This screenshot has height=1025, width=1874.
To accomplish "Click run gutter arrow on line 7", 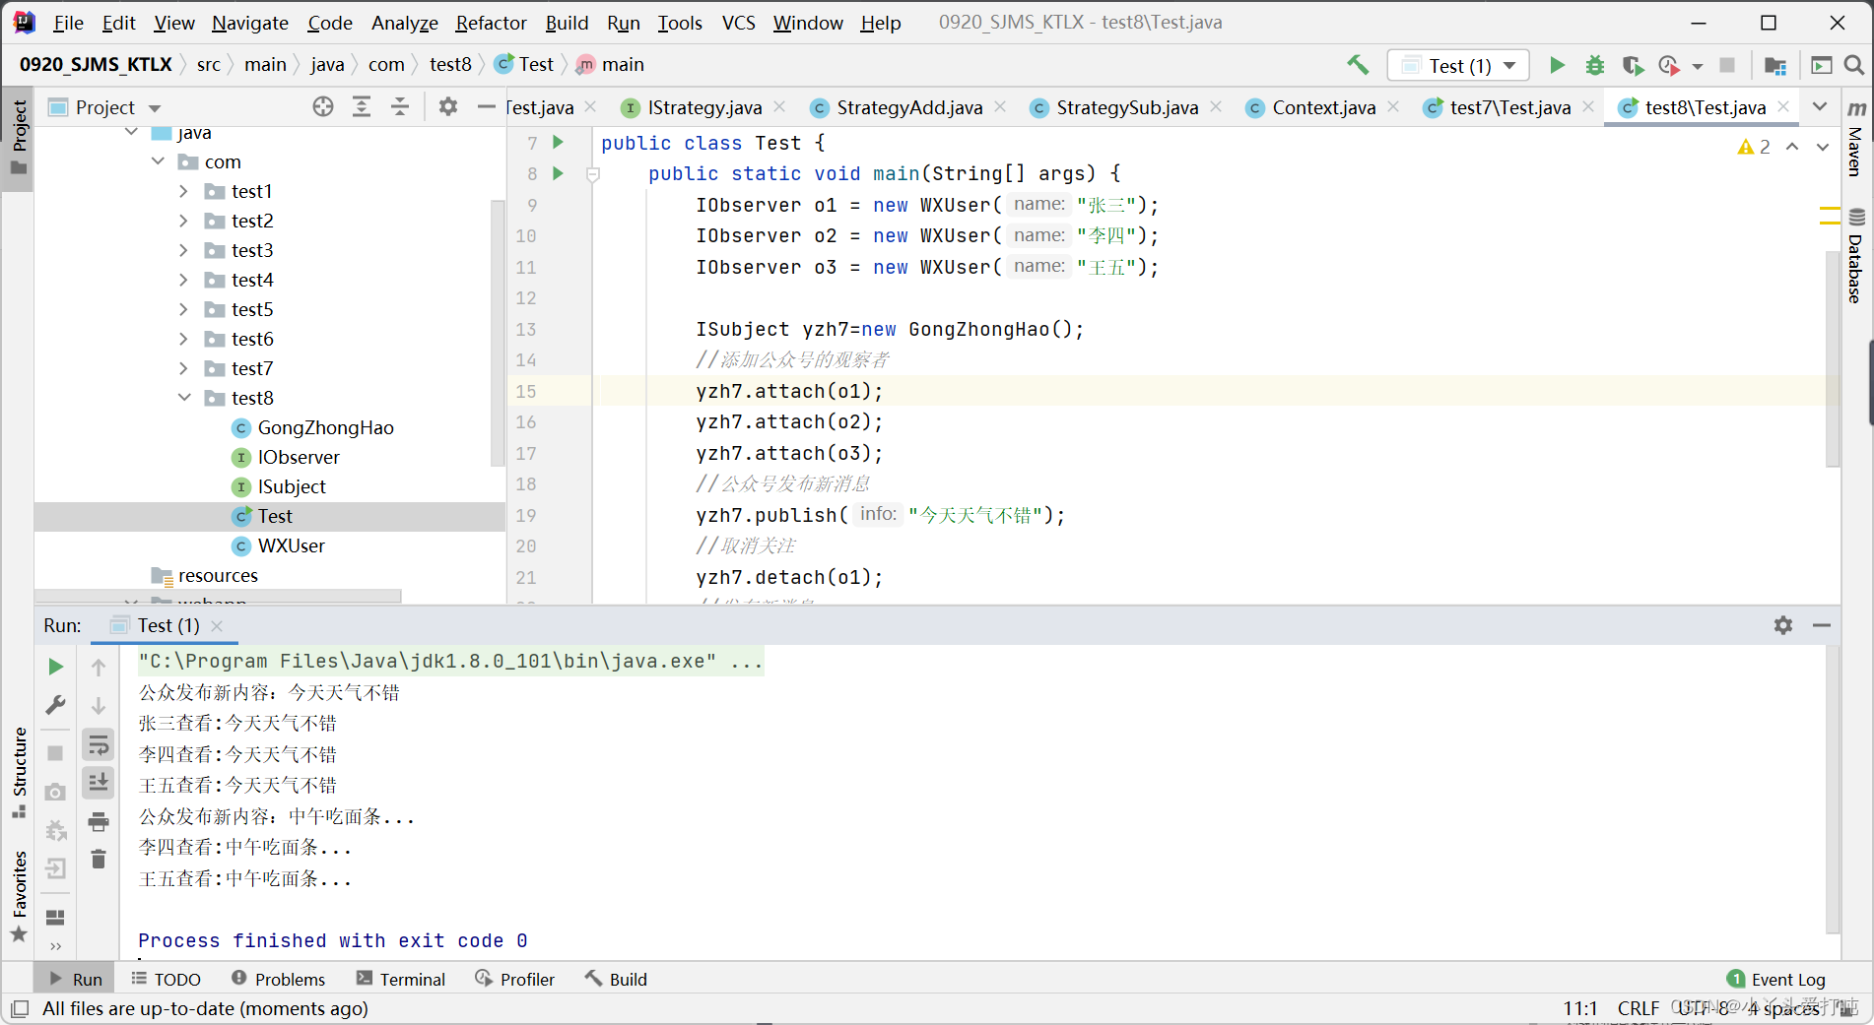I will pos(558,143).
